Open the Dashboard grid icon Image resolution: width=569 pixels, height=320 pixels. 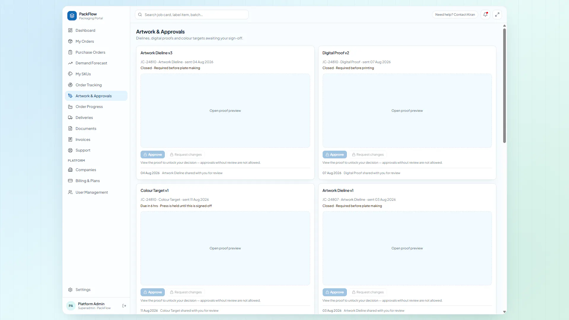coord(70,30)
